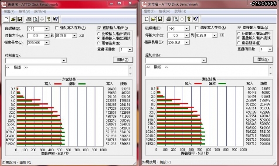The height and width of the screenshot is (166, 279).
Task: Open 檢視(V) menu in right window
Action: 165,11
